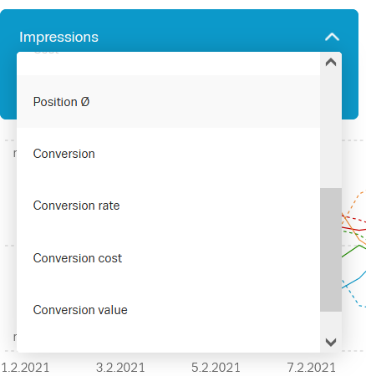Pick Conversion rate from the dropdown

[x=168, y=206]
